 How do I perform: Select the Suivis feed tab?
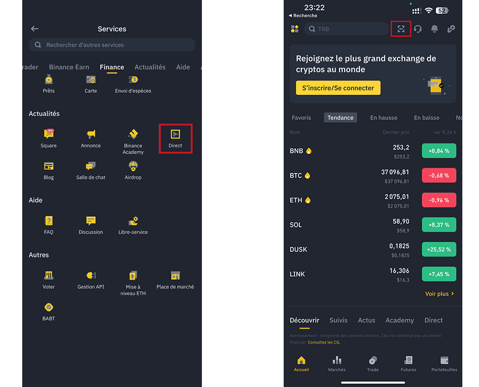point(338,320)
